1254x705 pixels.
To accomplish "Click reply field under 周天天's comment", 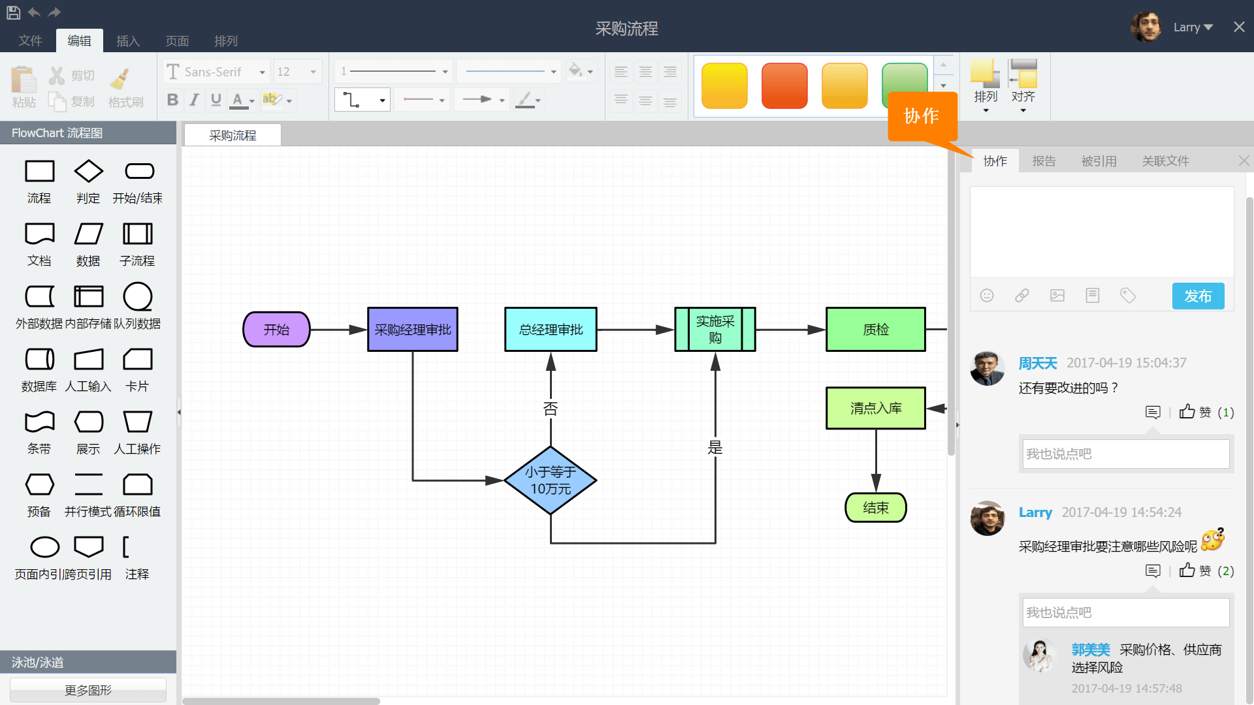I will [1125, 454].
